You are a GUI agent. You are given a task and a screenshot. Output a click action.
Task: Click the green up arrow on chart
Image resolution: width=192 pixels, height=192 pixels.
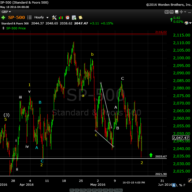pos(151,155)
